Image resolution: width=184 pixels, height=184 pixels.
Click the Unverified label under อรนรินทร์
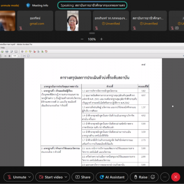click(x=111, y=24)
